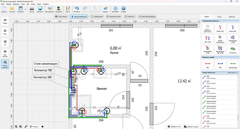The image size is (240, 129).
Task: Open the Учебник help icon
Action: click(123, 9)
